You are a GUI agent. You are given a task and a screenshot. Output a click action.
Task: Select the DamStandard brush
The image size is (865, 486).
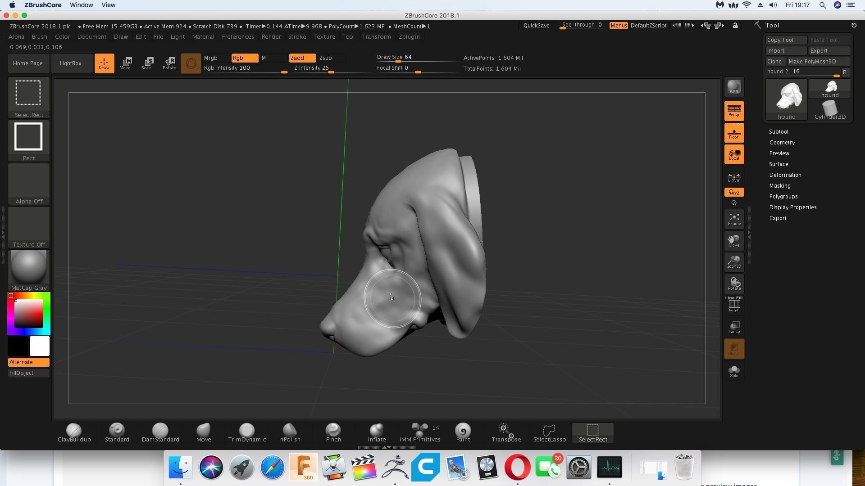pyautogui.click(x=160, y=433)
